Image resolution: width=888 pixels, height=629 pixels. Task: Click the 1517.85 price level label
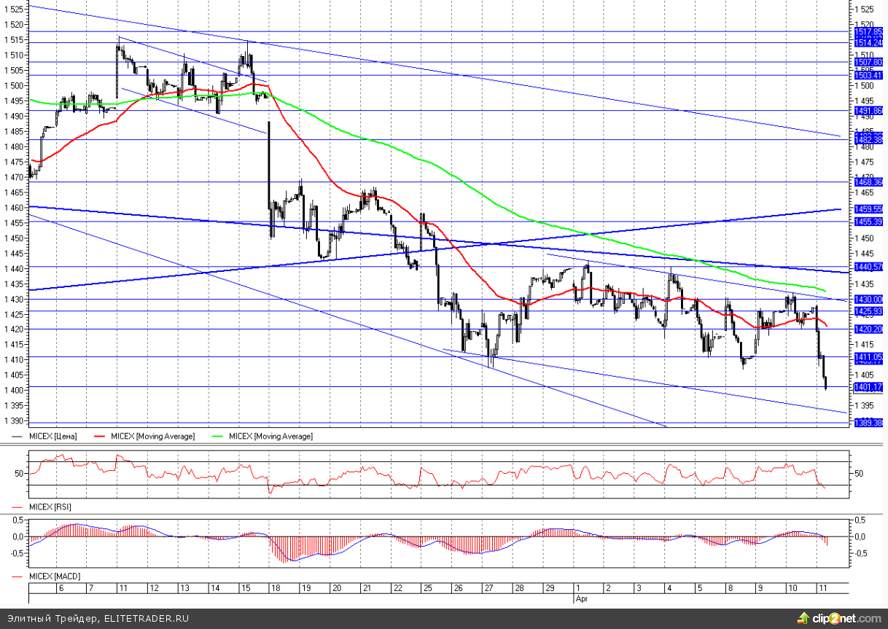click(868, 31)
